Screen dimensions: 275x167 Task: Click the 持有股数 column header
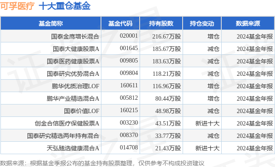(x=161, y=24)
